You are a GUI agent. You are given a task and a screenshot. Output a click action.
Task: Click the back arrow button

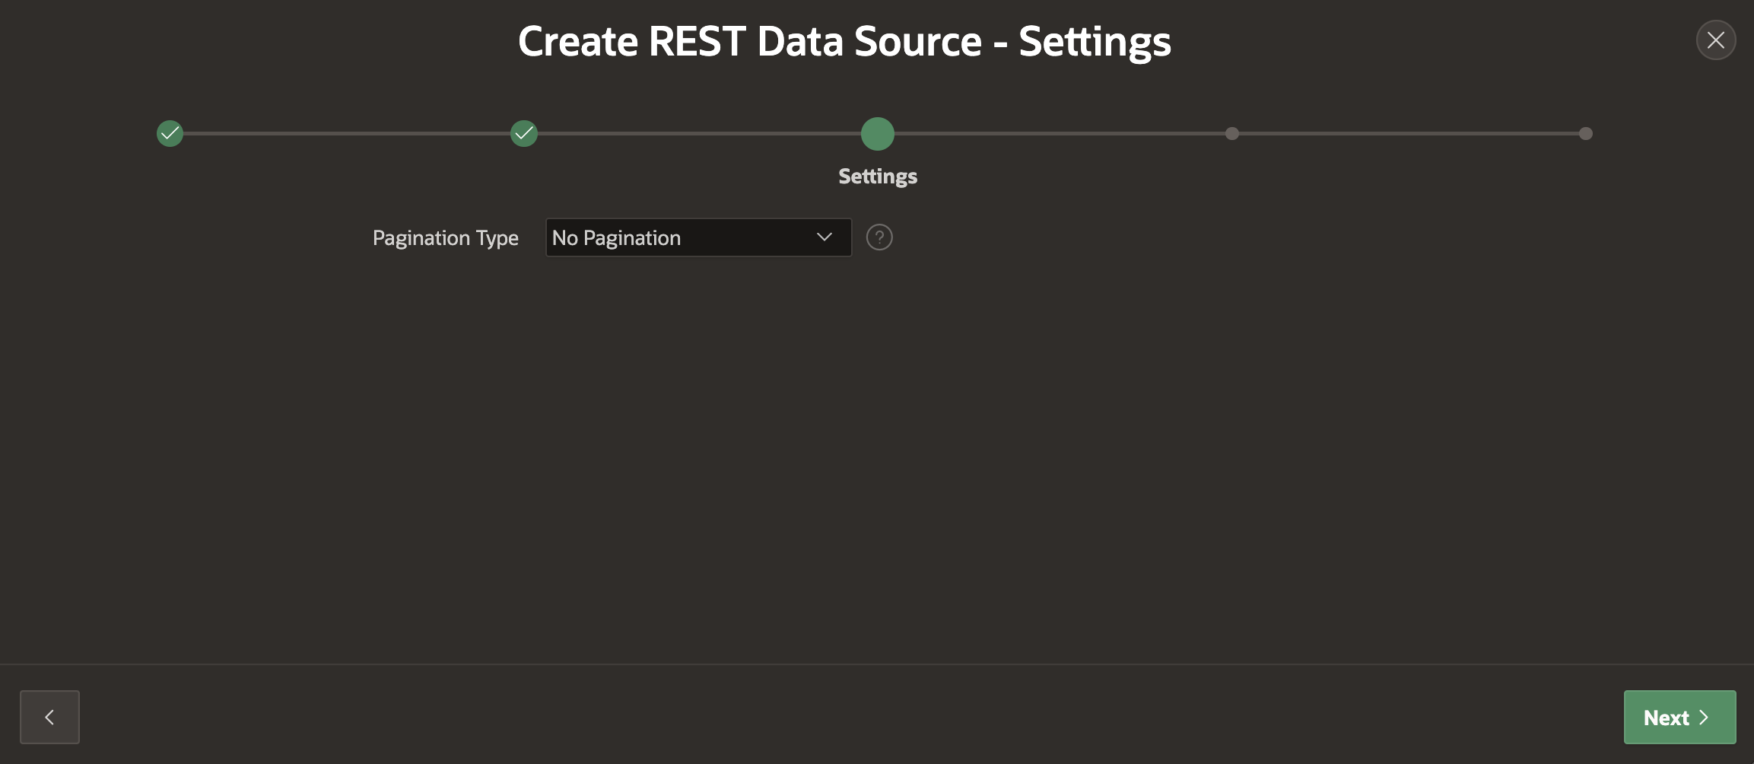coord(49,717)
